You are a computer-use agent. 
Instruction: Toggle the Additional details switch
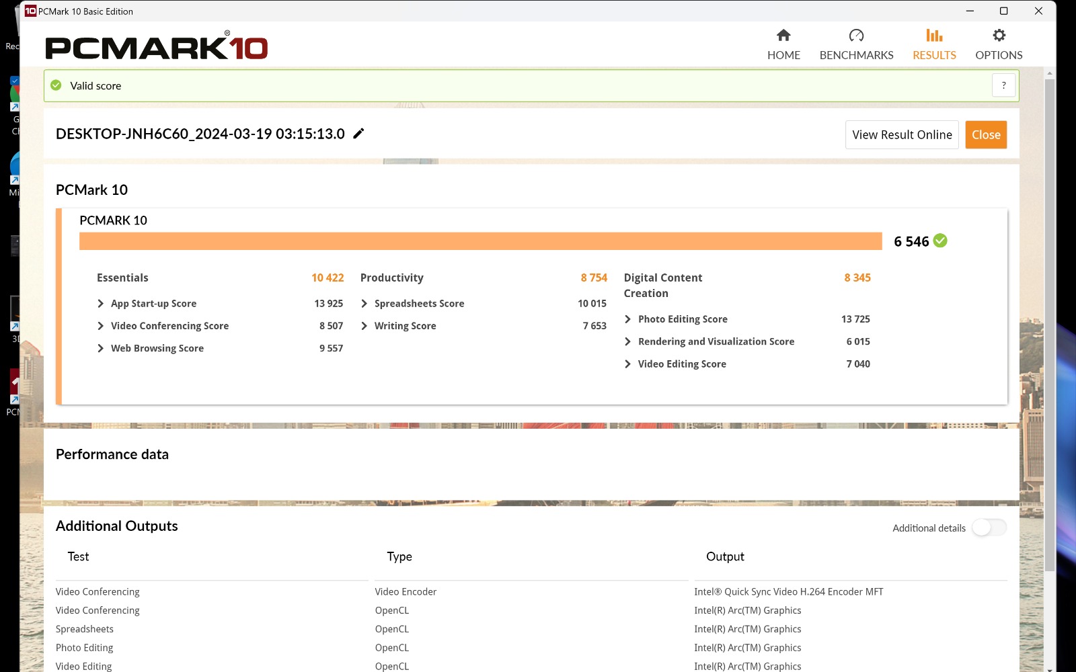coord(989,528)
